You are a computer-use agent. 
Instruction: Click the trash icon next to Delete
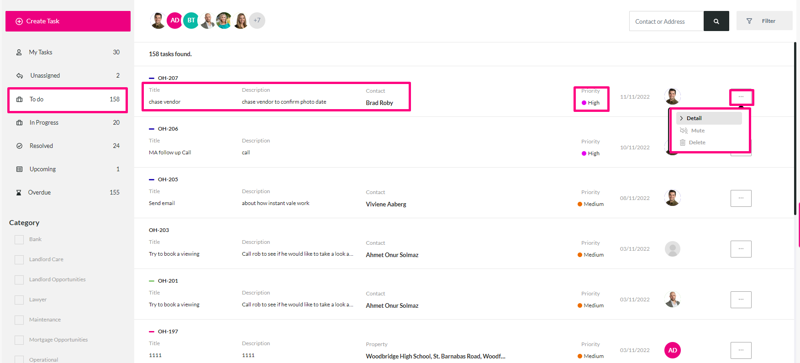click(x=683, y=142)
